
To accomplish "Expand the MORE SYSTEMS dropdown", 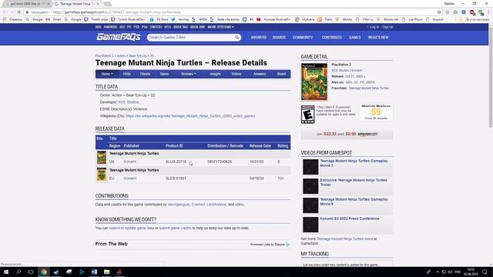I will [220, 27].
